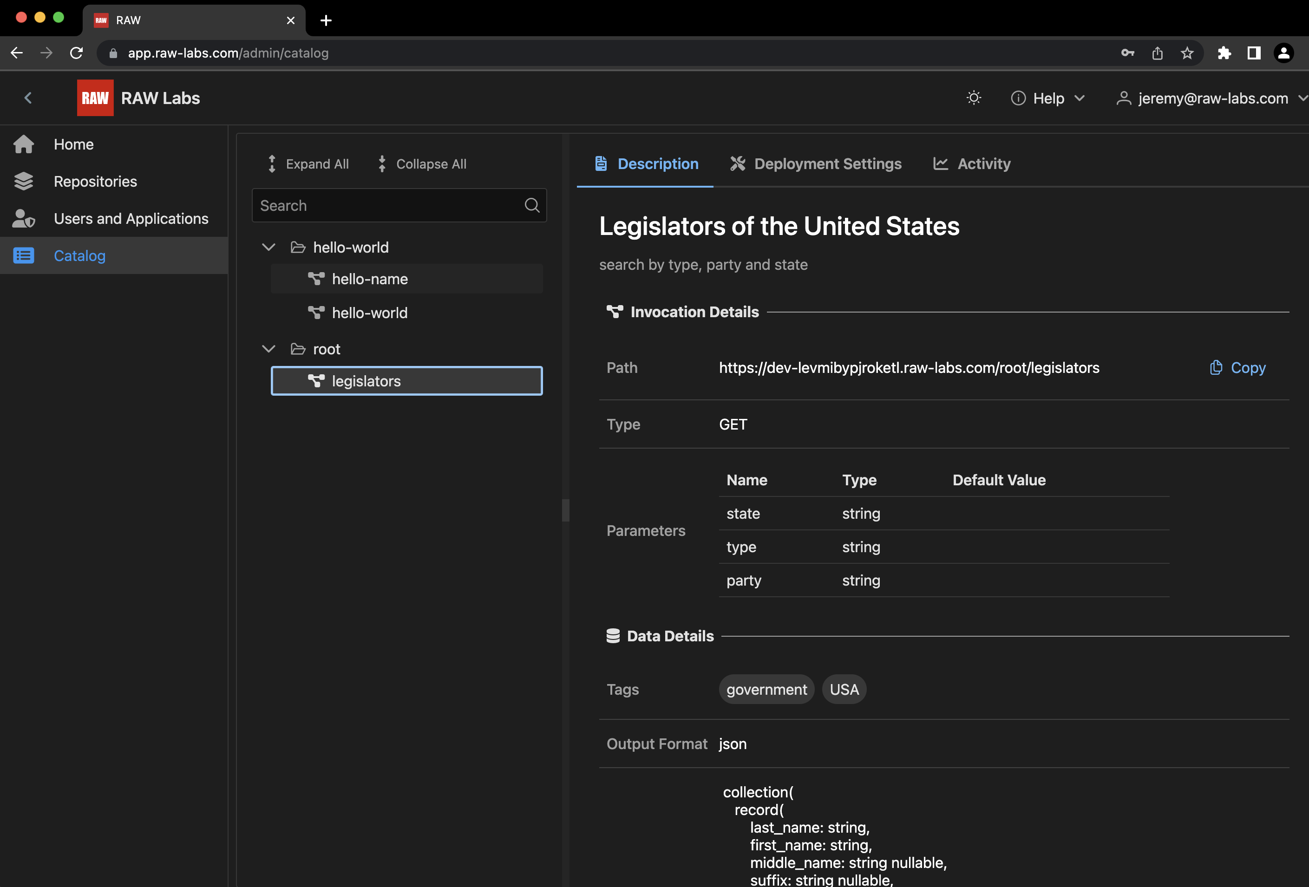This screenshot has height=887, width=1309.
Task: Click the json output format value
Action: pyautogui.click(x=733, y=744)
